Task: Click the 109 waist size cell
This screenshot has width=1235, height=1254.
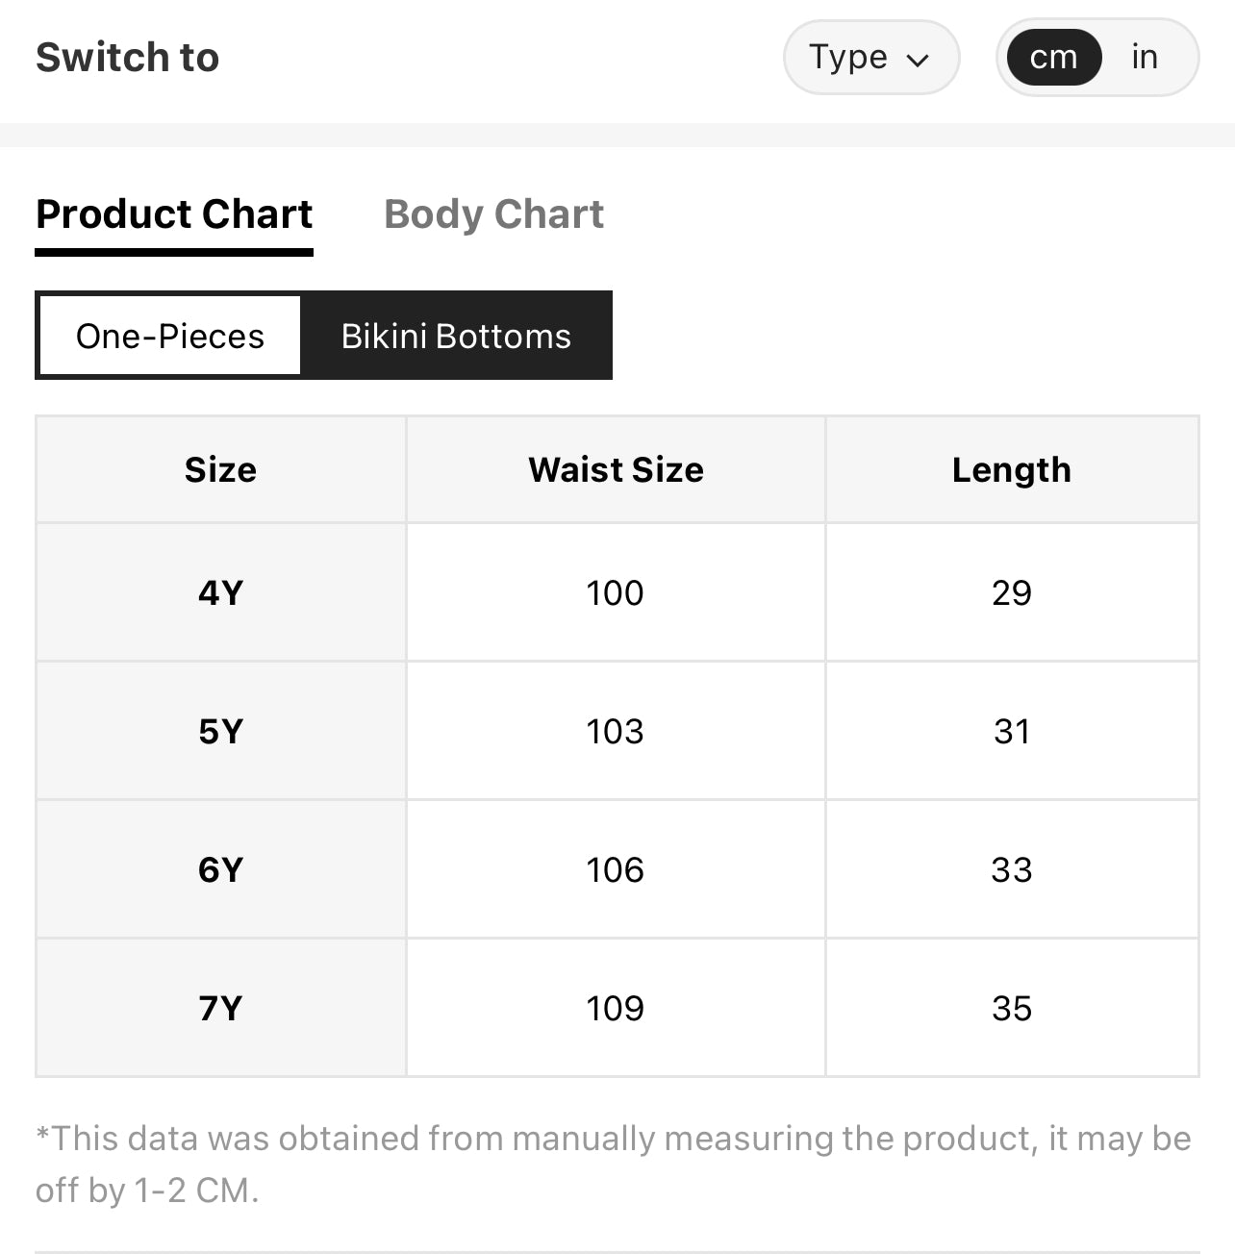Action: pyautogui.click(x=616, y=1008)
